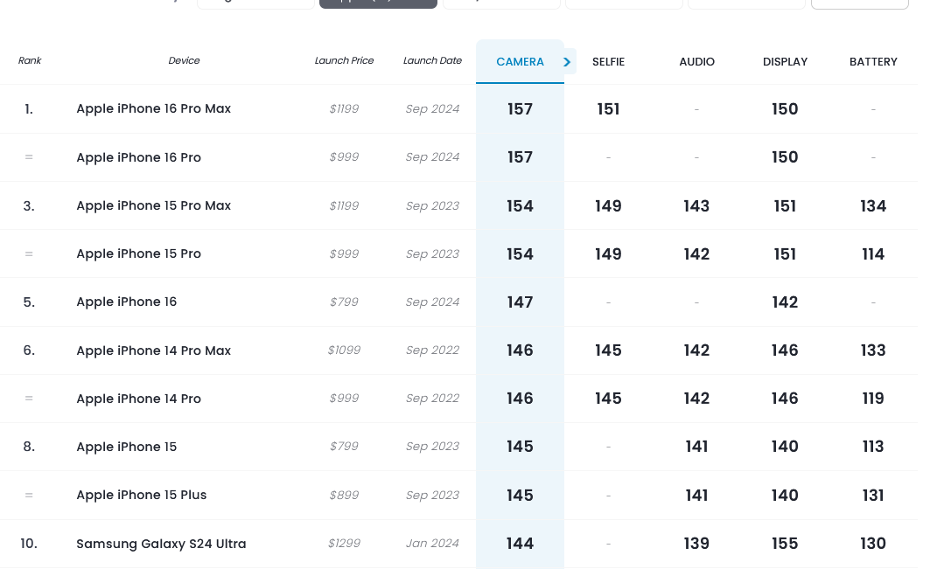Switch to the AUDIO ranking column

(697, 62)
